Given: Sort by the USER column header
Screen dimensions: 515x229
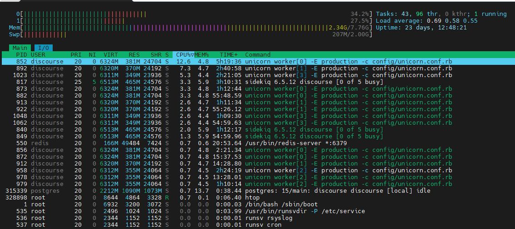Looking at the screenshot, I should [x=38, y=55].
